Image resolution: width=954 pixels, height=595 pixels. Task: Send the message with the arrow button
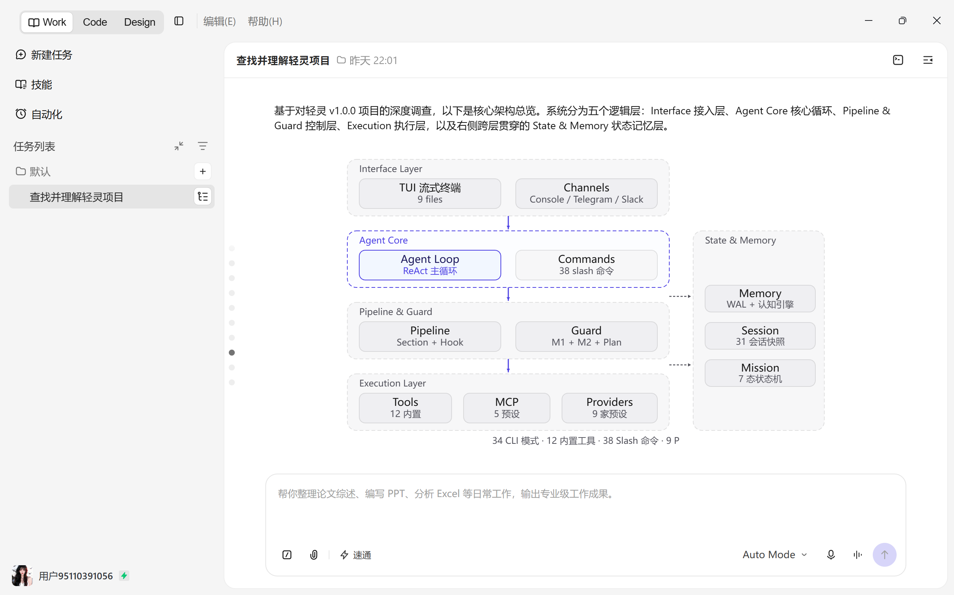coord(884,555)
